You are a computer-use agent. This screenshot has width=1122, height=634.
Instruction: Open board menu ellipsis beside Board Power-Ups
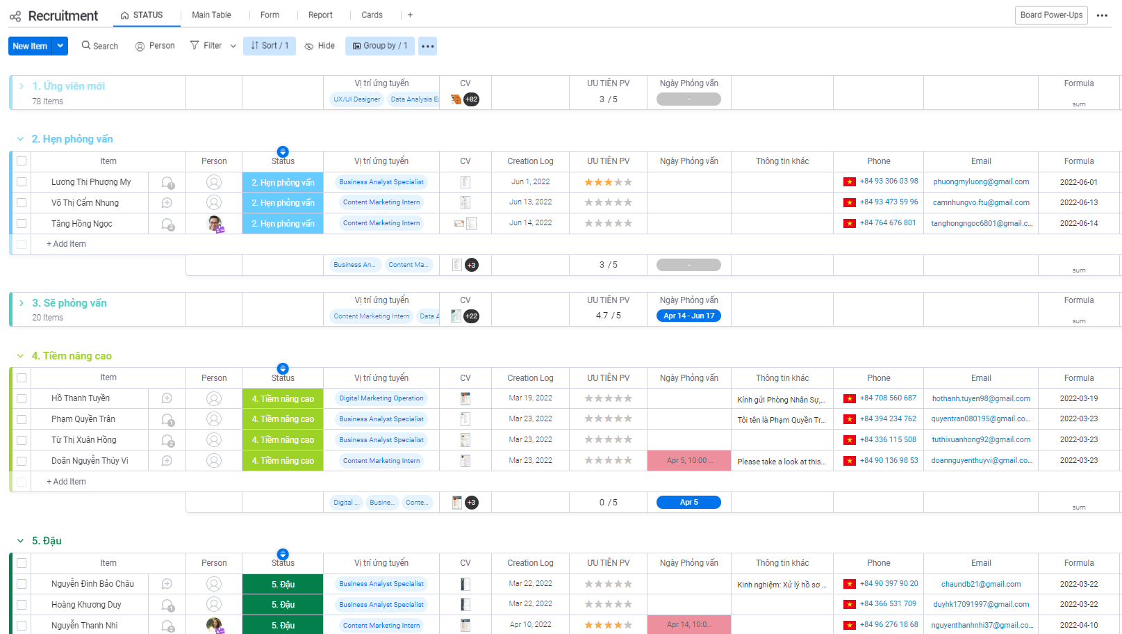[1102, 15]
